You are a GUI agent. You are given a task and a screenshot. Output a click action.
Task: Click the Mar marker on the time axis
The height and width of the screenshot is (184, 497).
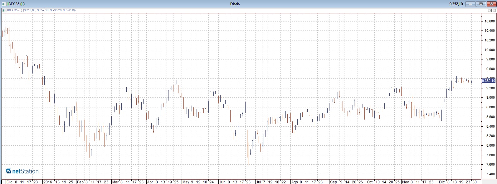pos(115,182)
